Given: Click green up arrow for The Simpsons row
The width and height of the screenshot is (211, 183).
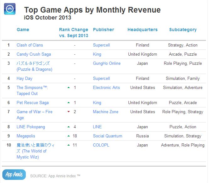Looking at the screenshot, I should tap(69, 87).
